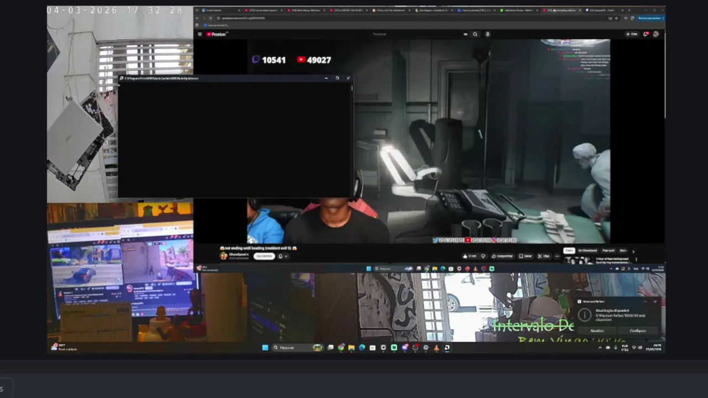The width and height of the screenshot is (708, 398).
Task: Pause the Resident Evil livestream video
Action: (429, 141)
